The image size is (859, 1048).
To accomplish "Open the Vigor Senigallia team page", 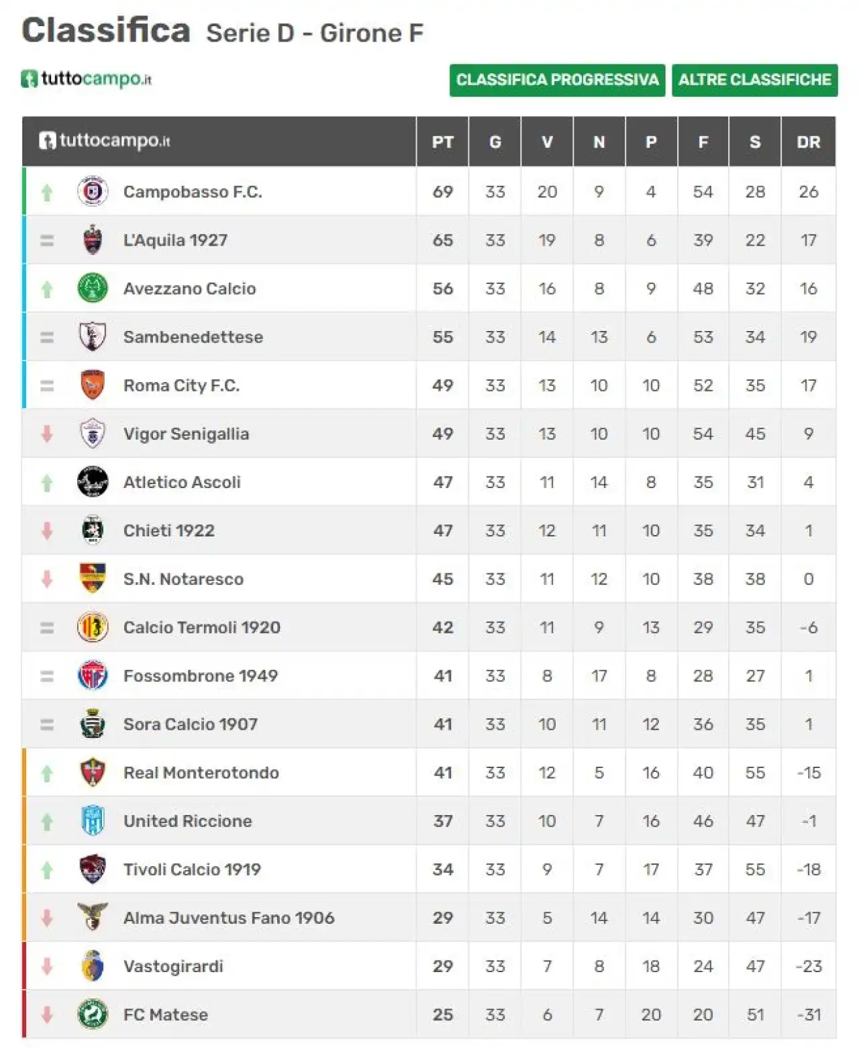I will pos(186,434).
